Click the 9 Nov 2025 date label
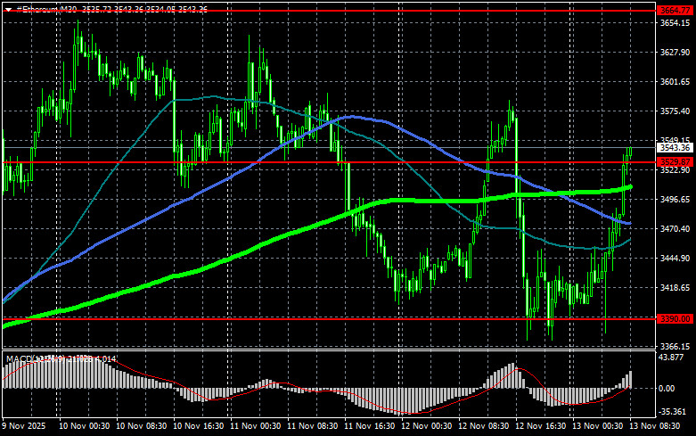The image size is (696, 436). (x=24, y=426)
